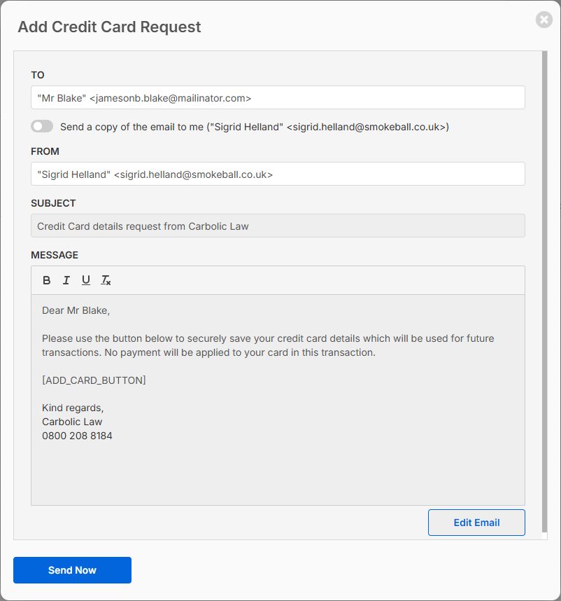Image resolution: width=561 pixels, height=601 pixels.
Task: Click the Edit Email button
Action: point(476,523)
